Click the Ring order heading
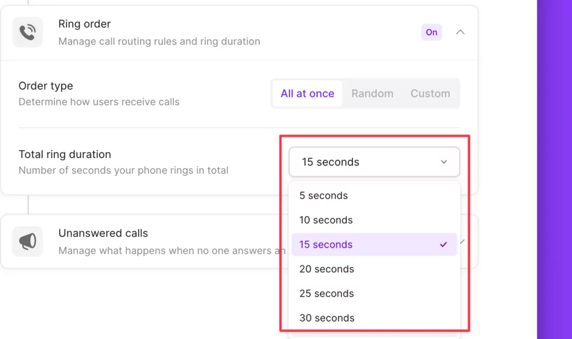572x339 pixels. [x=84, y=24]
